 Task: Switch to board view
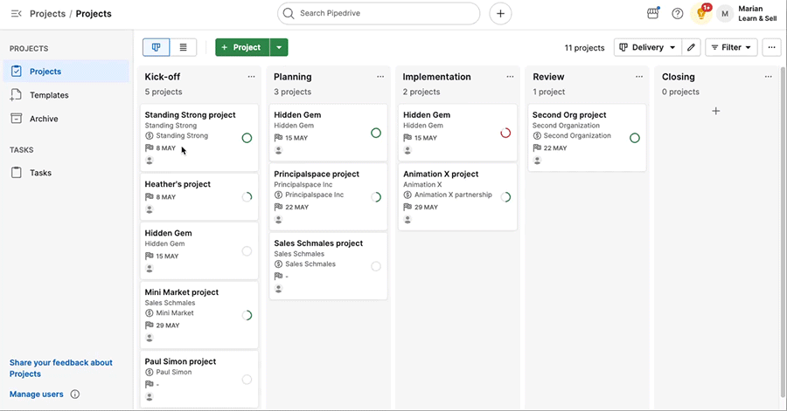click(157, 48)
